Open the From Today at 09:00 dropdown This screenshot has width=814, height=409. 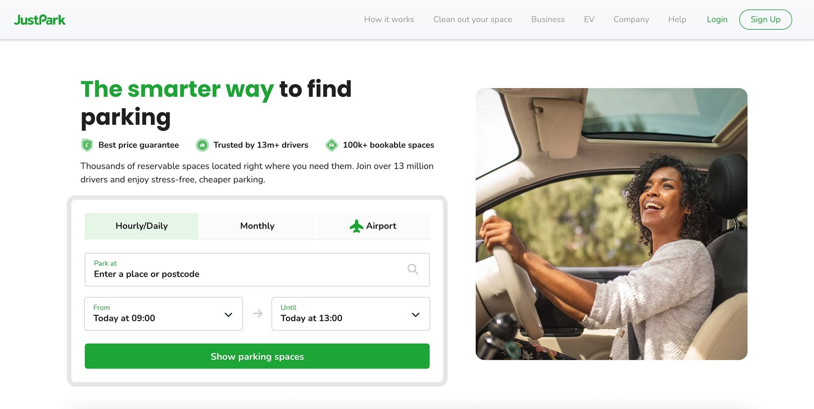[164, 314]
